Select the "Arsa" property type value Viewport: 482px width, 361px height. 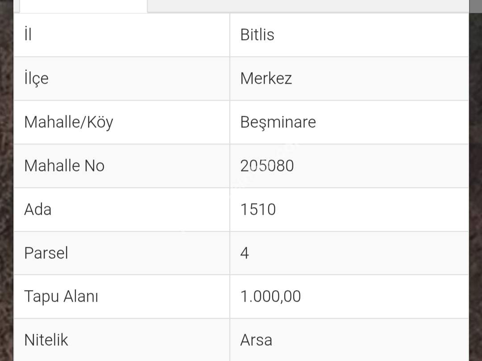coord(256,340)
